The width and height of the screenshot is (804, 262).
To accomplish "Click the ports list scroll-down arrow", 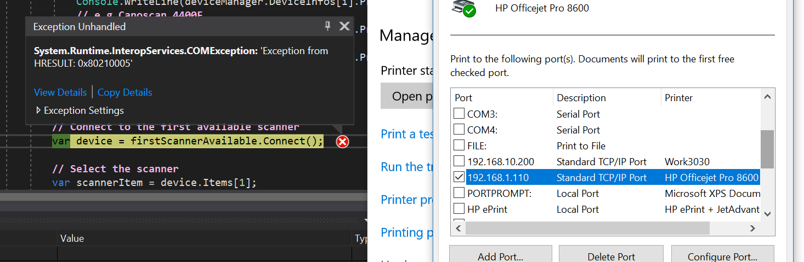I will 768,214.
